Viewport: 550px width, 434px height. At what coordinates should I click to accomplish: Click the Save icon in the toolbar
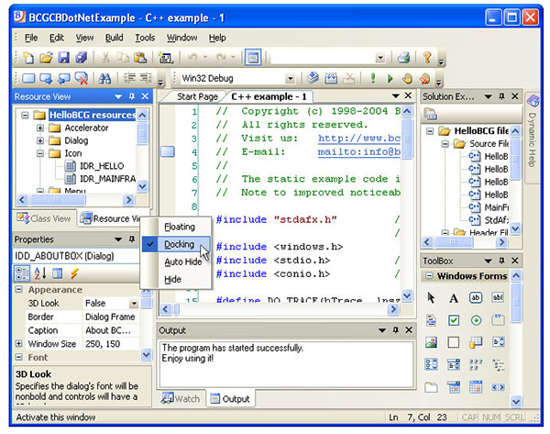tap(64, 57)
